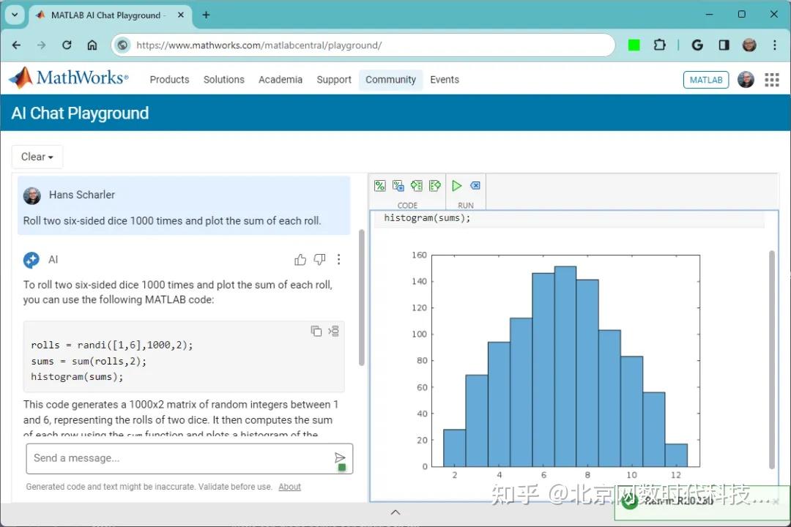This screenshot has width=791, height=527.
Task: Open the AI response options with three dots
Action: click(x=339, y=259)
